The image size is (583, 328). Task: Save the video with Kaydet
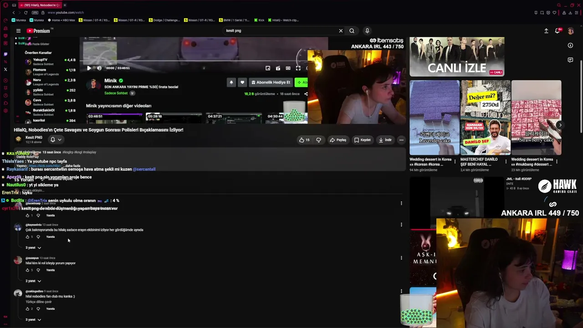tap(363, 140)
